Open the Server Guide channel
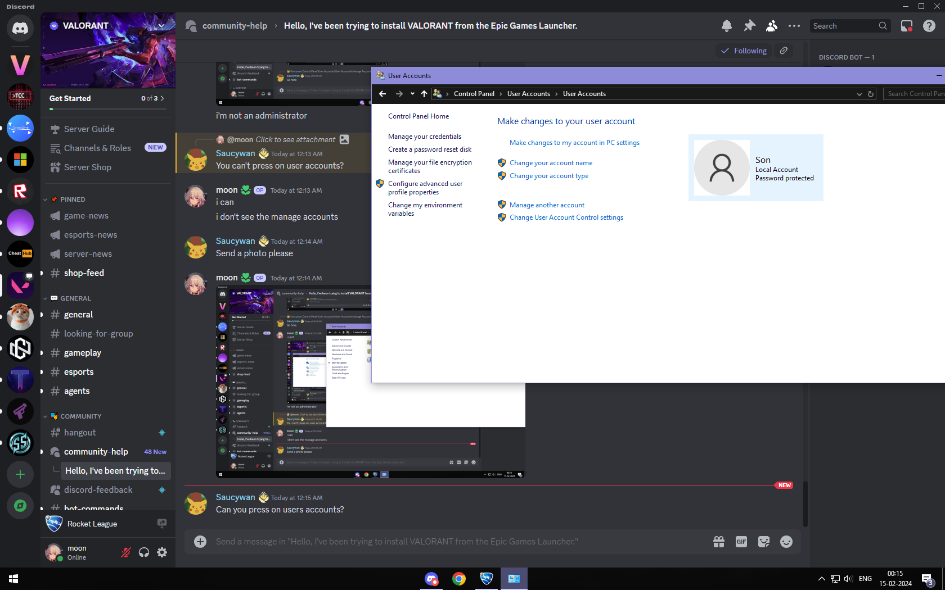945x590 pixels. [x=108, y=129]
